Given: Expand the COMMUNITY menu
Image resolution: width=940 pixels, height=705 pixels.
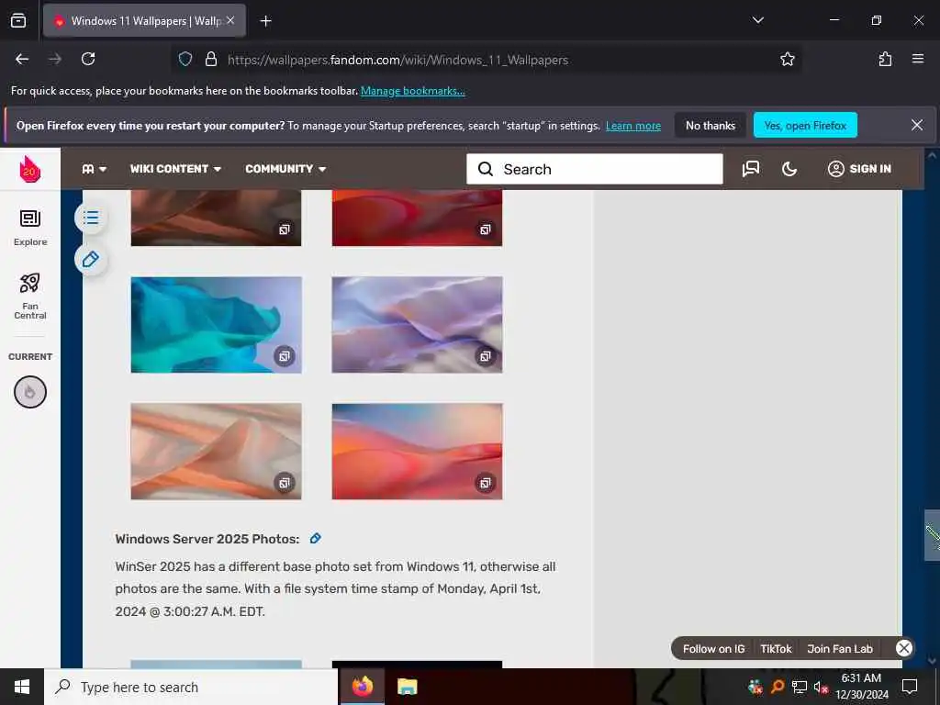Looking at the screenshot, I should [x=285, y=169].
